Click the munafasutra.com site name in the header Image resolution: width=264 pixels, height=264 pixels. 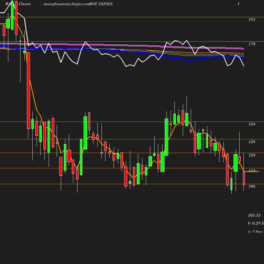click(67, 4)
